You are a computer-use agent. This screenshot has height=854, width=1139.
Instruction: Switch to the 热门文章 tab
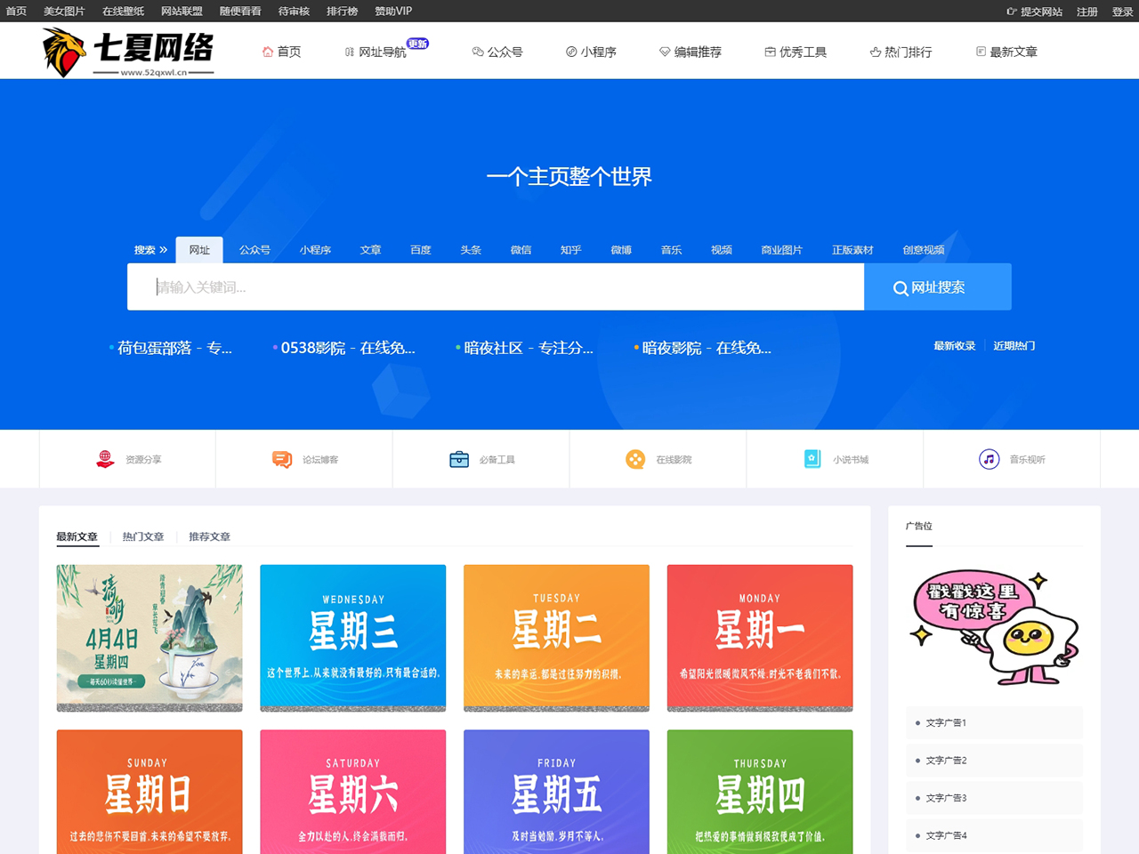[x=143, y=536]
